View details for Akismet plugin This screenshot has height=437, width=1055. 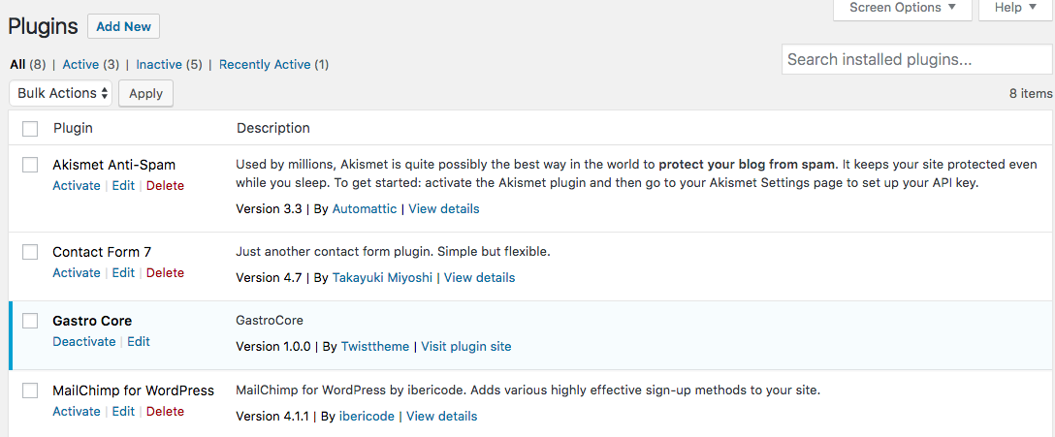coord(444,209)
